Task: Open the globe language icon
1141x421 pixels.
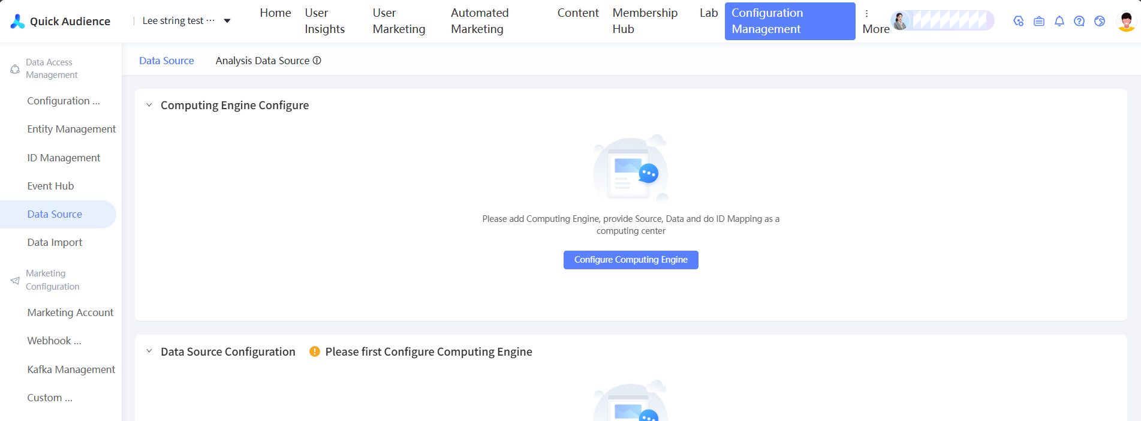Action: 1100,21
